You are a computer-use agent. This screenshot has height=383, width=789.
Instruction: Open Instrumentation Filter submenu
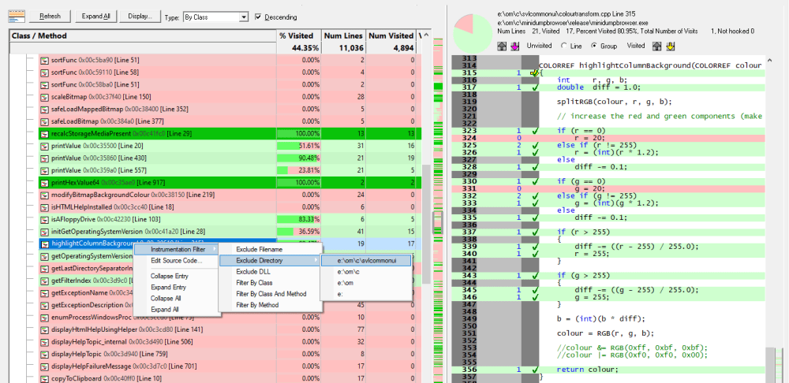pyautogui.click(x=178, y=249)
